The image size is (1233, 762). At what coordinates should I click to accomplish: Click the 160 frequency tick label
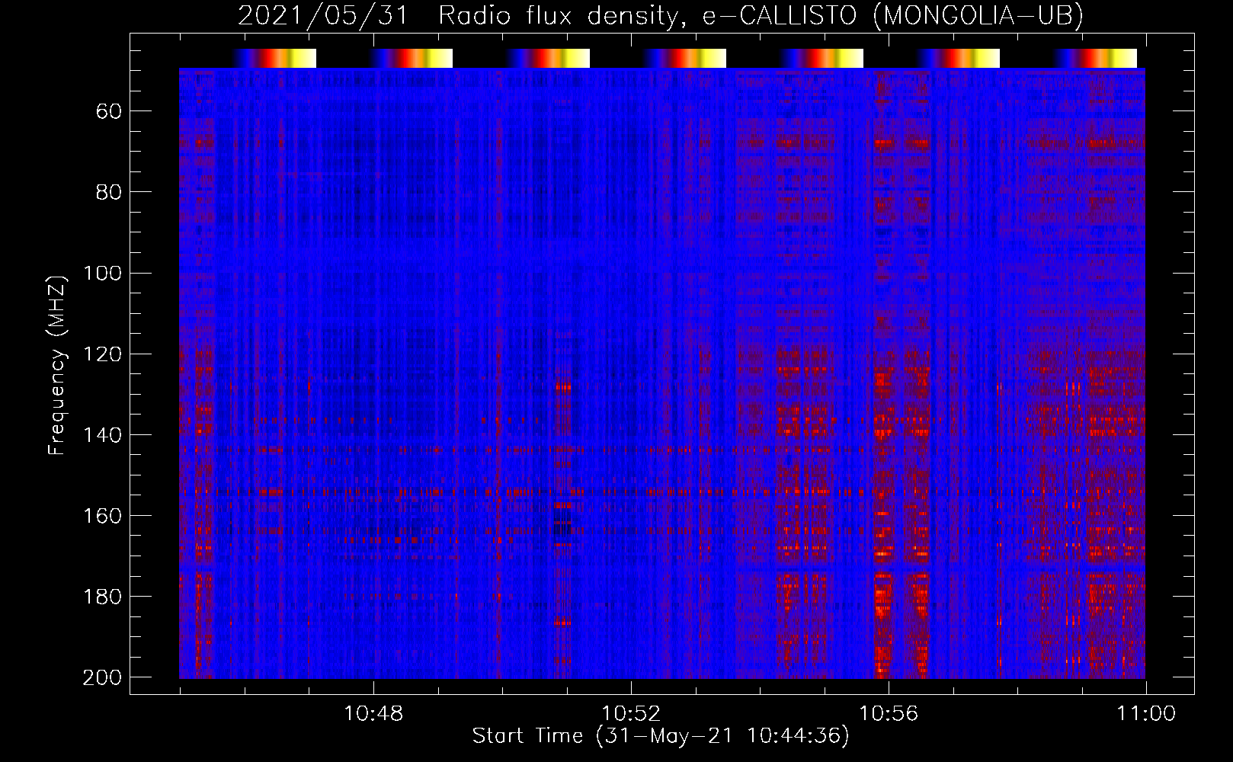click(102, 515)
